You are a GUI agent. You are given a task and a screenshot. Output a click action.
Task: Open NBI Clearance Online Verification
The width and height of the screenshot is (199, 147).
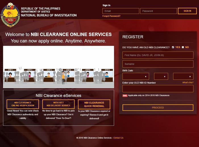coord(23,104)
